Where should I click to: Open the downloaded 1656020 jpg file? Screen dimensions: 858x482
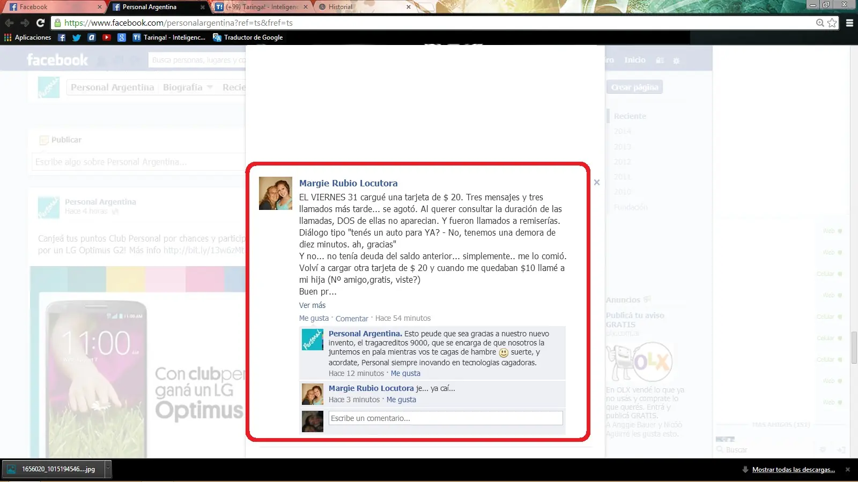coord(53,469)
